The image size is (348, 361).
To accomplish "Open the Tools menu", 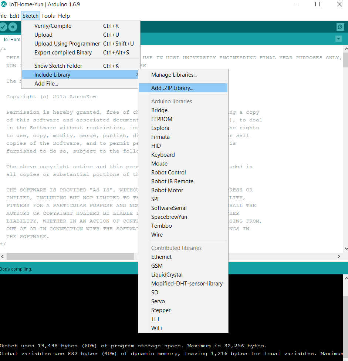I will point(48,16).
